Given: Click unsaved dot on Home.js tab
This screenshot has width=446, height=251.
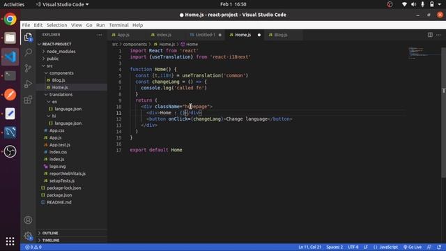Looking at the screenshot, I should pos(259,35).
